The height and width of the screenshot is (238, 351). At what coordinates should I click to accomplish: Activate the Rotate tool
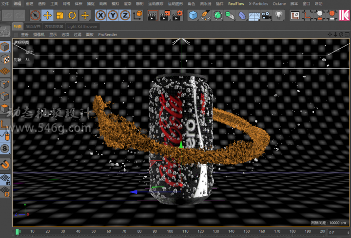pyautogui.click(x=72, y=16)
